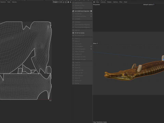Open the viewport Panel menu
This screenshot has height=123, width=164.
tap(125, 2)
